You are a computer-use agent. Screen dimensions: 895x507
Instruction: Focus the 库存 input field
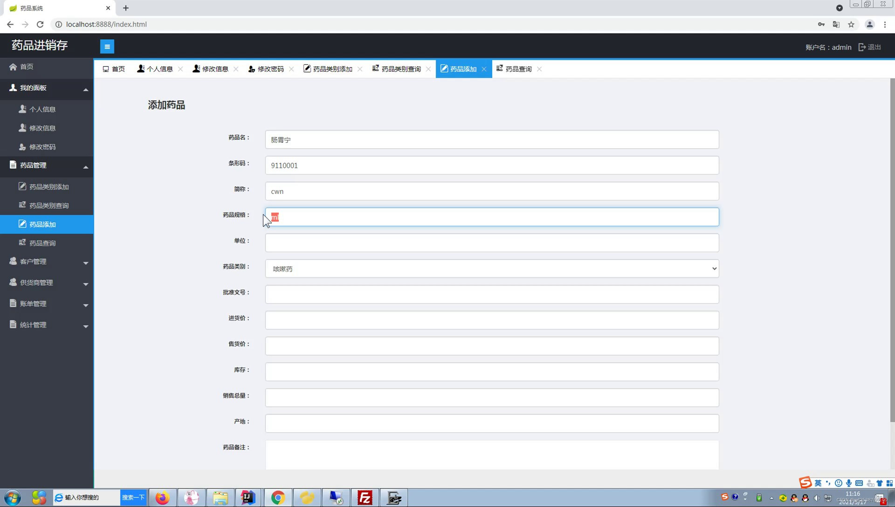click(x=492, y=372)
